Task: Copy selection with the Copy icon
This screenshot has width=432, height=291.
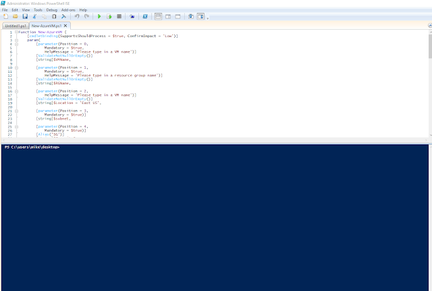Action: (x=44, y=16)
